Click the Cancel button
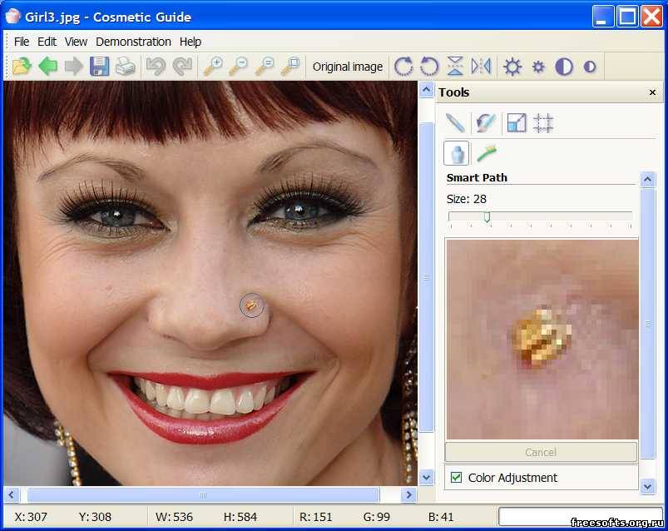 click(541, 452)
